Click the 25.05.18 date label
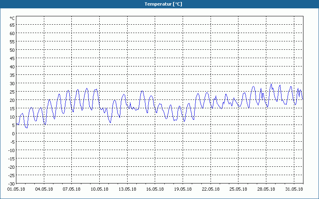Viewport: 319px width, 199px height. [238, 189]
